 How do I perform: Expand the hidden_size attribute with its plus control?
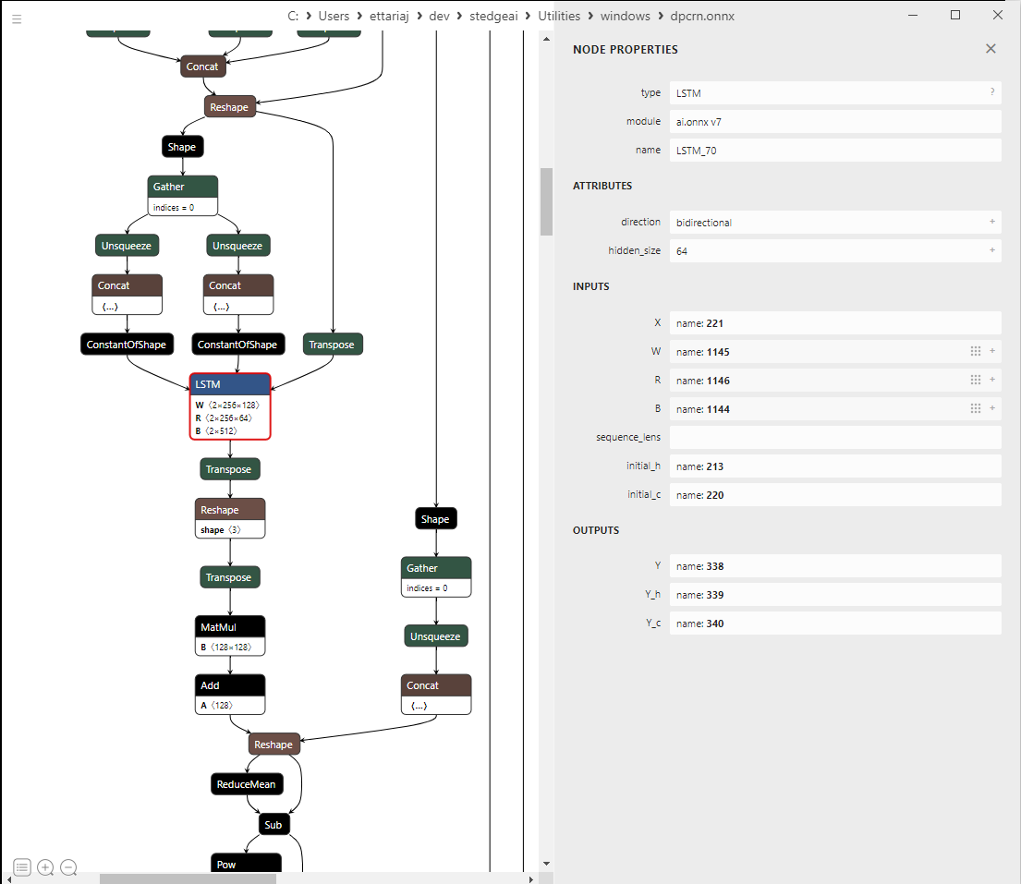tap(991, 250)
